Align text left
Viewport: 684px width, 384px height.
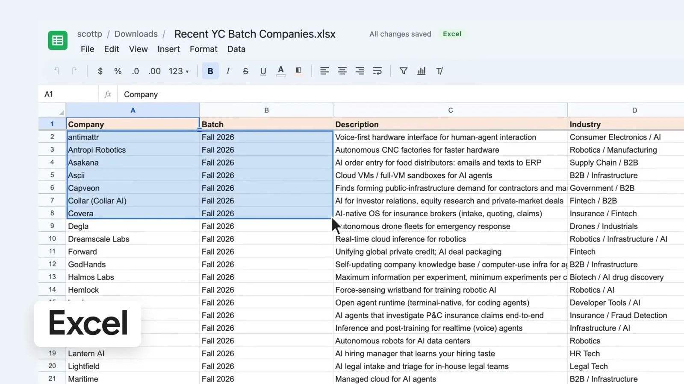pyautogui.click(x=324, y=71)
